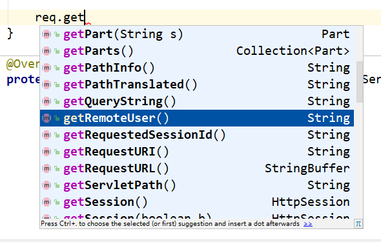Click the method icon next to getParts()
Viewport: 381px width, 242px height.
[x=46, y=51]
